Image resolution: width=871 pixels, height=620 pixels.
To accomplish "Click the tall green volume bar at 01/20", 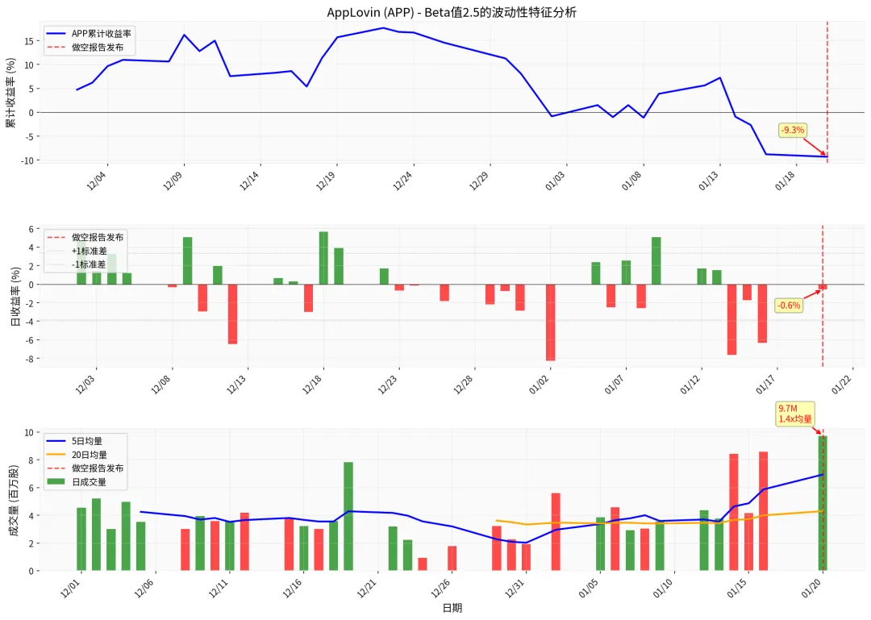I will (x=823, y=503).
